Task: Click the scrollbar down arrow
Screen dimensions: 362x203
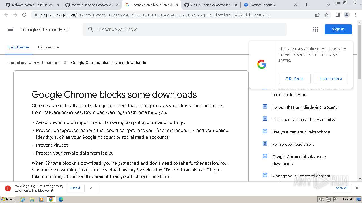Action: click(359, 179)
